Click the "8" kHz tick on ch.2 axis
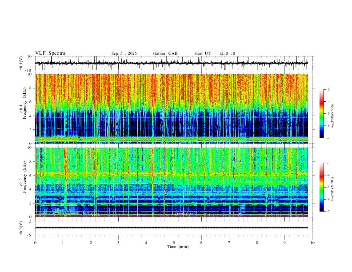This screenshot has width=352, height=272. [x=31, y=162]
